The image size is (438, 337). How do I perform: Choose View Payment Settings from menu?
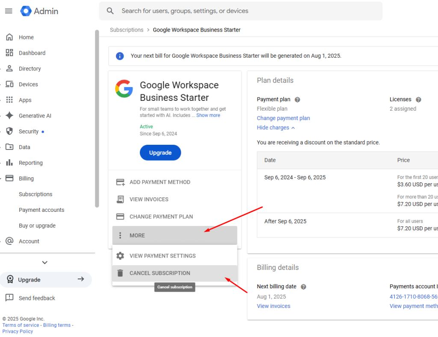click(x=175, y=256)
